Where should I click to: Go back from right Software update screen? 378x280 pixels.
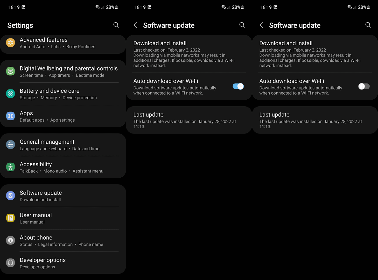tap(262, 25)
